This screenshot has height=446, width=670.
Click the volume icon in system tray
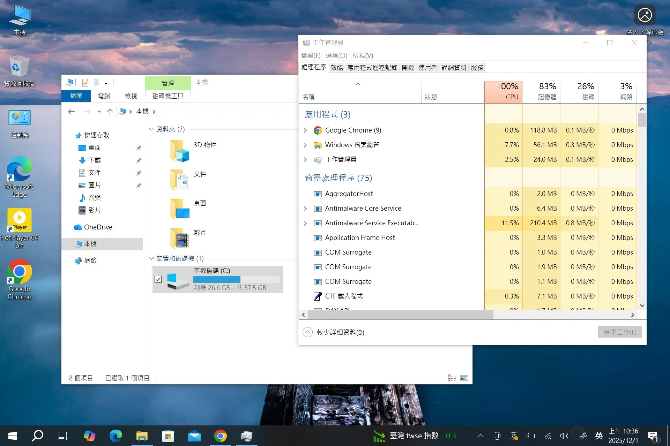click(x=564, y=436)
